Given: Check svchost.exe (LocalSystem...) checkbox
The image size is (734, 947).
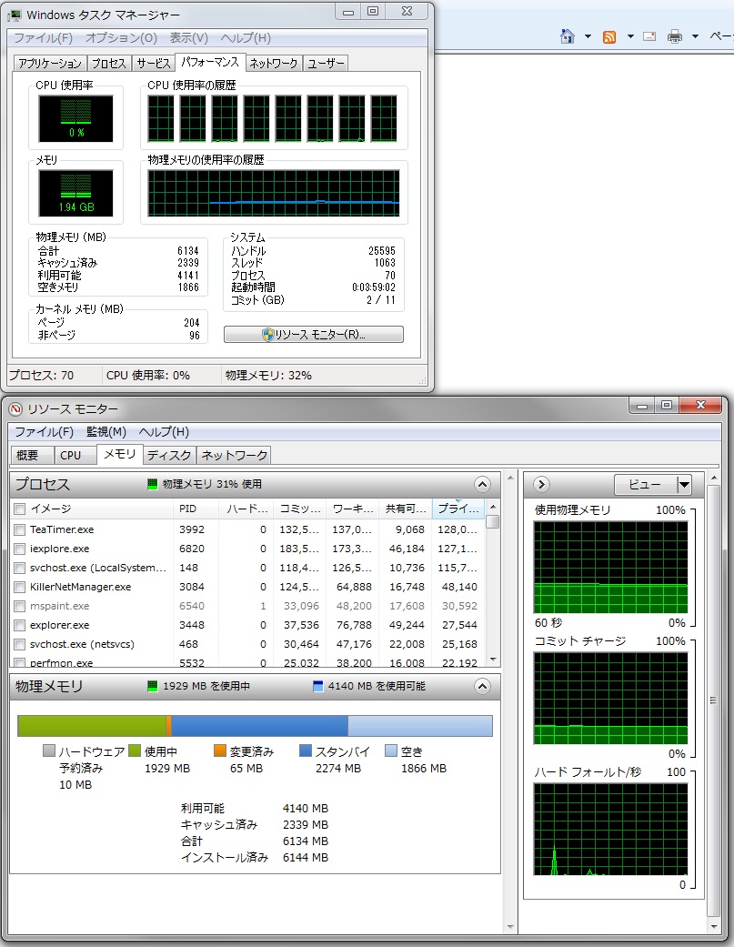Looking at the screenshot, I should pos(19,569).
